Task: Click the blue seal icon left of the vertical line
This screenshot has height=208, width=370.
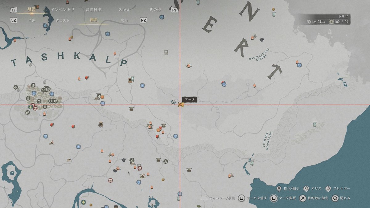Action: [175, 136]
